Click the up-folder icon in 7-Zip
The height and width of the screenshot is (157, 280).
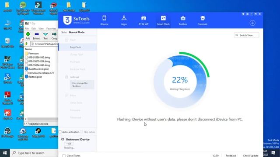26,44
